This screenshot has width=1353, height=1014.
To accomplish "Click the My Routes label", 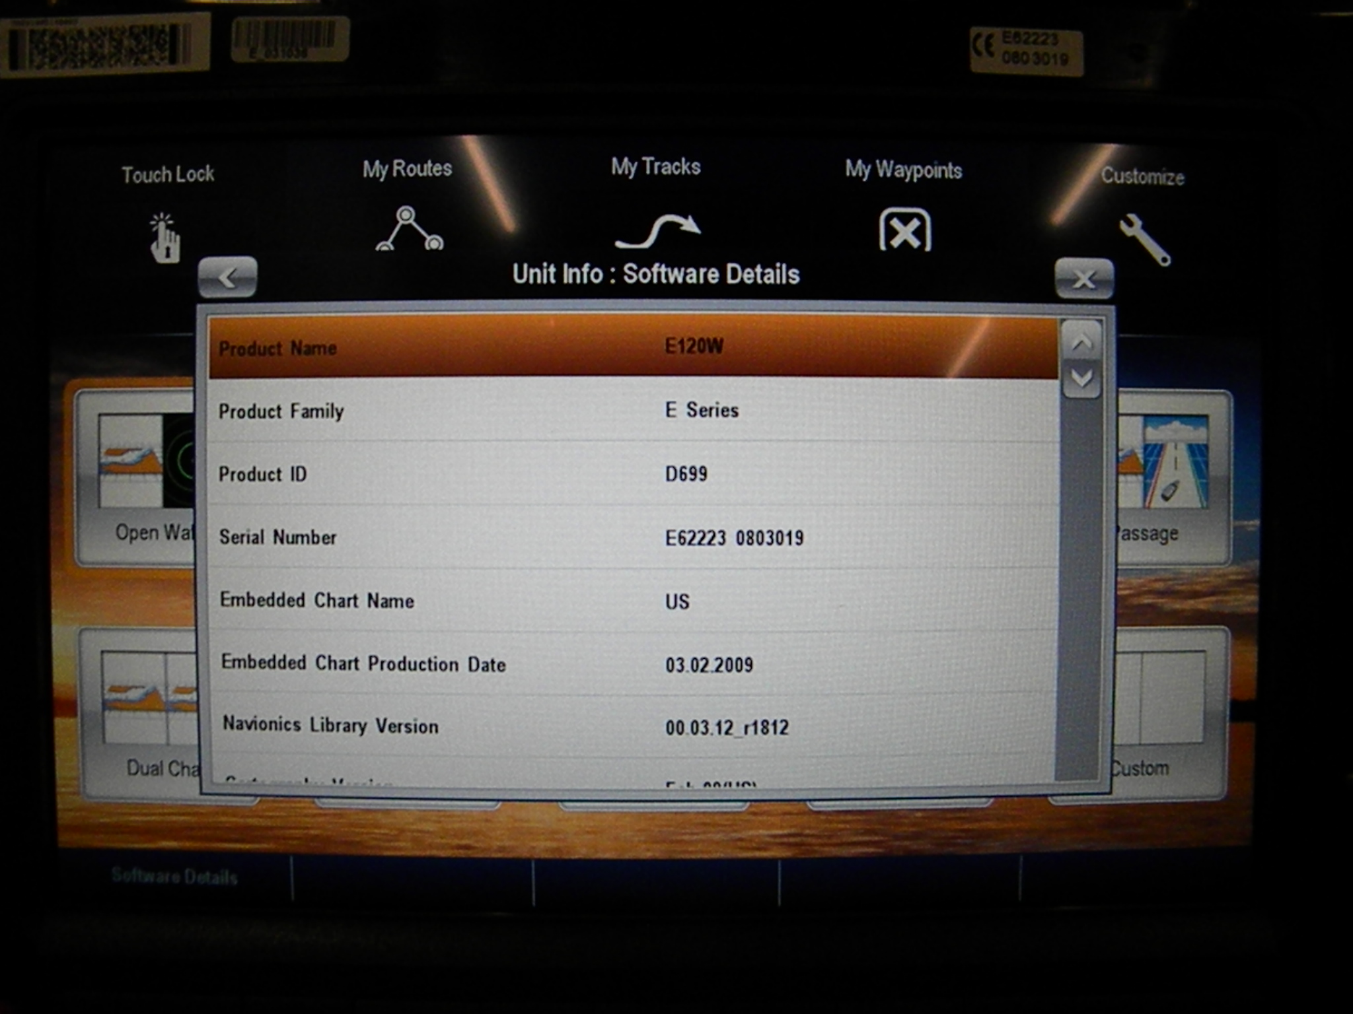I will pos(407,169).
